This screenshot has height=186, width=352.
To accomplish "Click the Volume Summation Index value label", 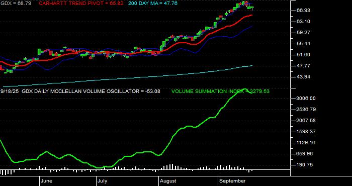I will (220, 91).
